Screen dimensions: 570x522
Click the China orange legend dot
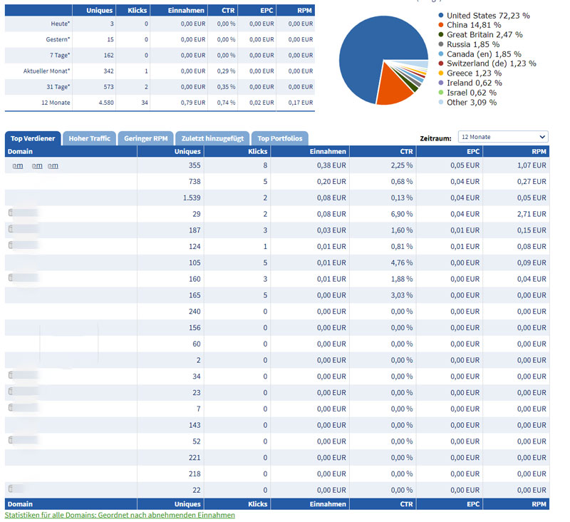441,25
